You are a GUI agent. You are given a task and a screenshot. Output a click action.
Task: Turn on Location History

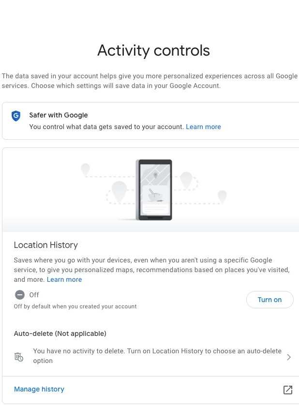(269, 300)
